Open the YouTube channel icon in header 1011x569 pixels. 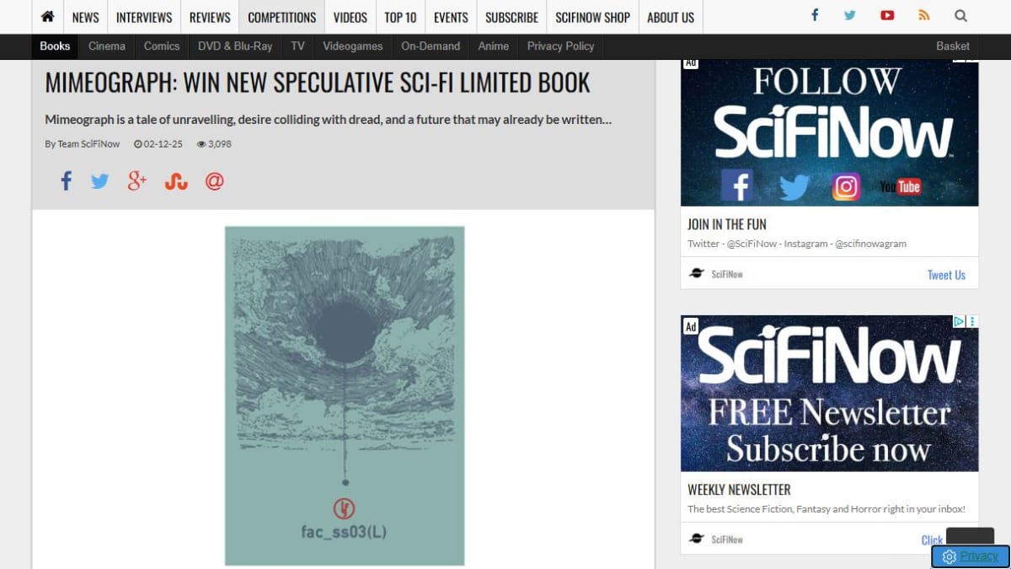tap(887, 15)
